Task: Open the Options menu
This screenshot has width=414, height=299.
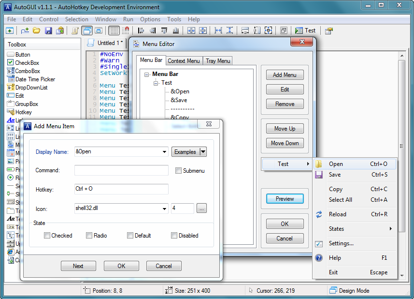Action: tap(150, 19)
